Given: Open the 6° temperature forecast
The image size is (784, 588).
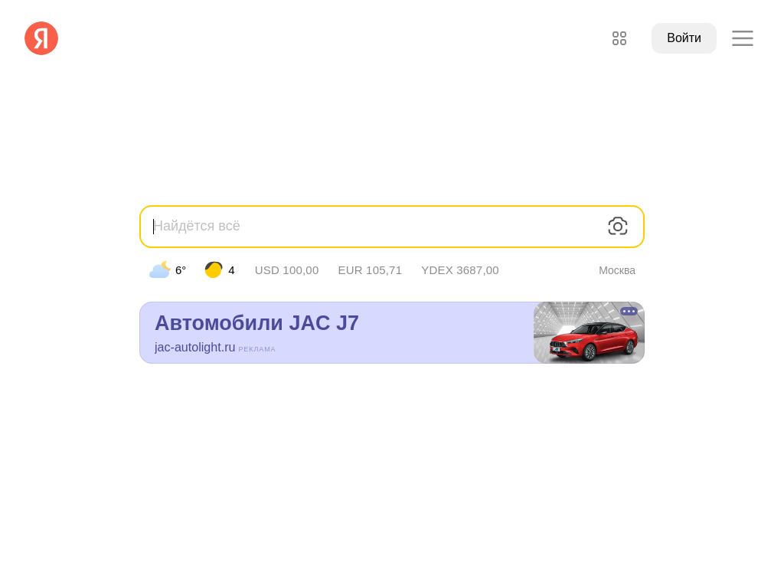Looking at the screenshot, I should coord(181,270).
